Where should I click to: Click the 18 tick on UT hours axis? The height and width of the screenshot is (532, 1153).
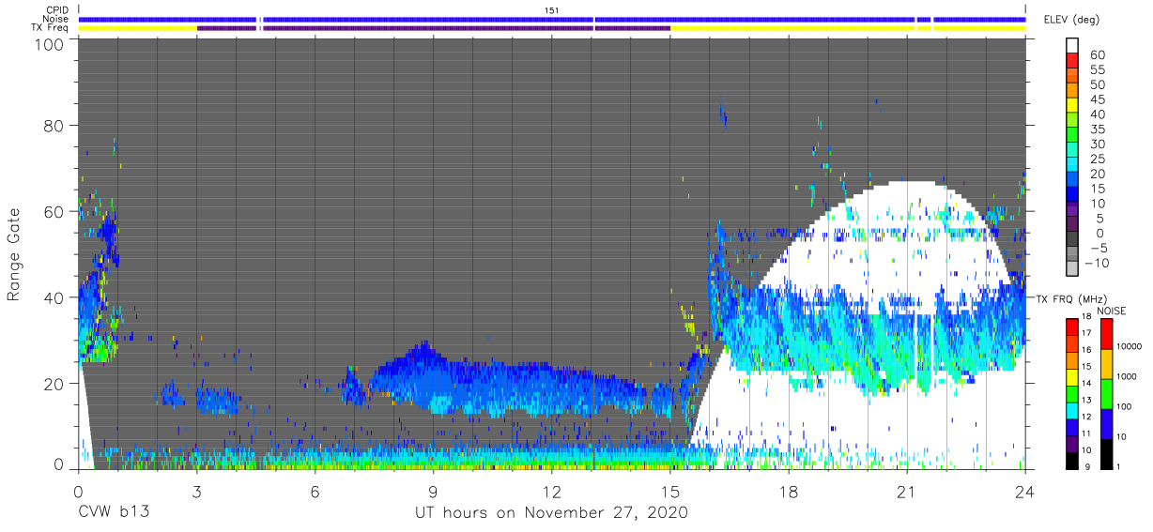789,491
